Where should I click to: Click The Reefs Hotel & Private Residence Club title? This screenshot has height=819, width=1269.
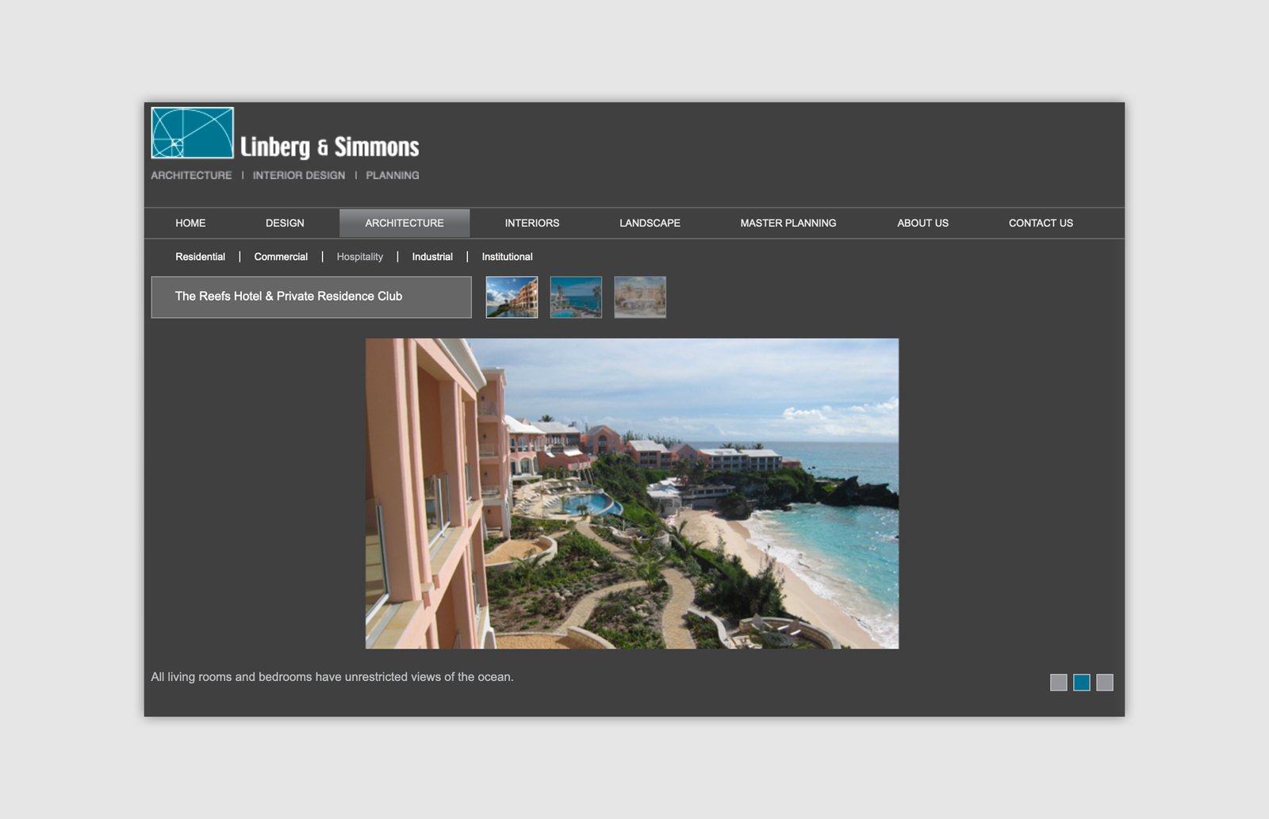click(289, 296)
